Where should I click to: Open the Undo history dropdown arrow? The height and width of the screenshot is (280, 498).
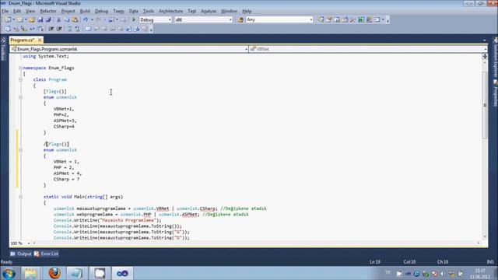click(x=92, y=19)
